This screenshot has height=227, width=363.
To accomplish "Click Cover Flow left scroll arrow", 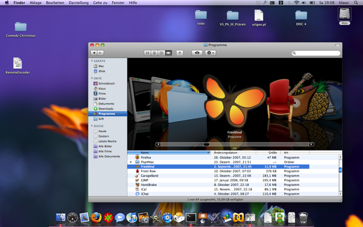I will coord(158,144).
